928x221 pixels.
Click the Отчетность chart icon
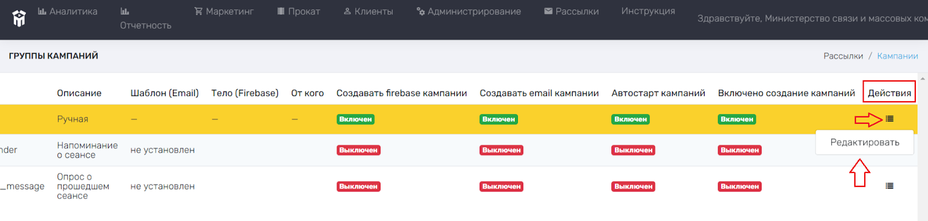click(125, 11)
